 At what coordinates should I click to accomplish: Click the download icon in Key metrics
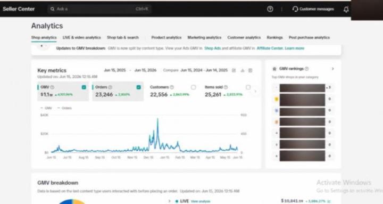coord(243,70)
